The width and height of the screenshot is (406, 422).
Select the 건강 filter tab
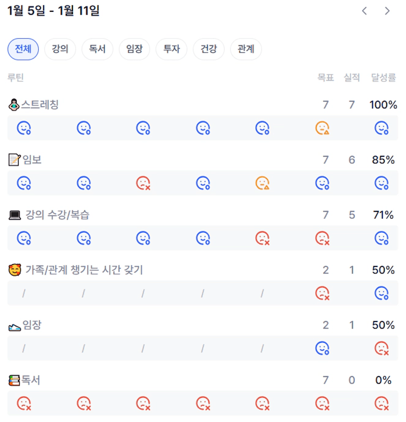tap(209, 49)
